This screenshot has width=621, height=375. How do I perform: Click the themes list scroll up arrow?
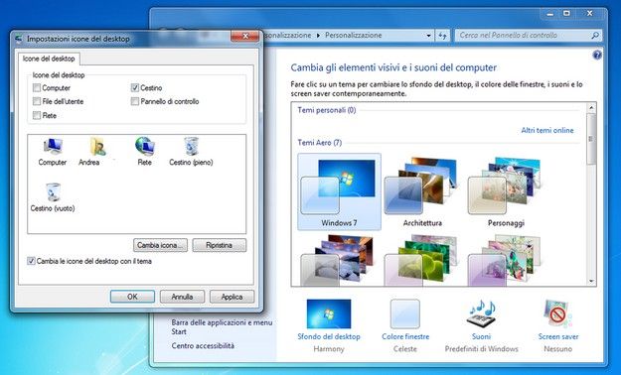pos(592,108)
